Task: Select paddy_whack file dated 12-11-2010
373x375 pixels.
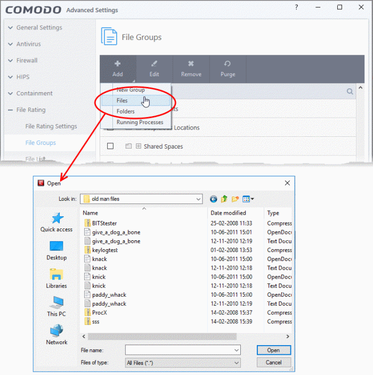Action: [x=109, y=304]
